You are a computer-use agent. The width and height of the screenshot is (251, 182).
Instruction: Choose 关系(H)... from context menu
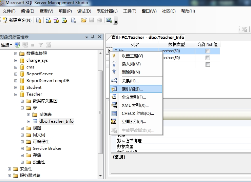coord(136,81)
